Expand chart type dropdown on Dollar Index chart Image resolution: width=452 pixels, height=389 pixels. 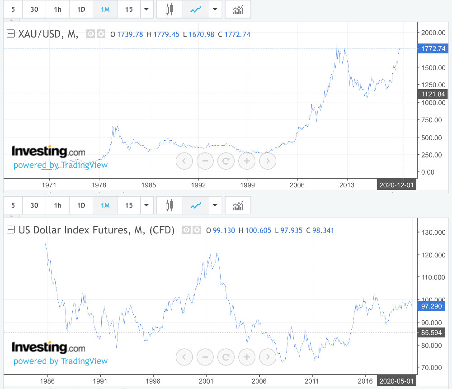click(x=216, y=206)
